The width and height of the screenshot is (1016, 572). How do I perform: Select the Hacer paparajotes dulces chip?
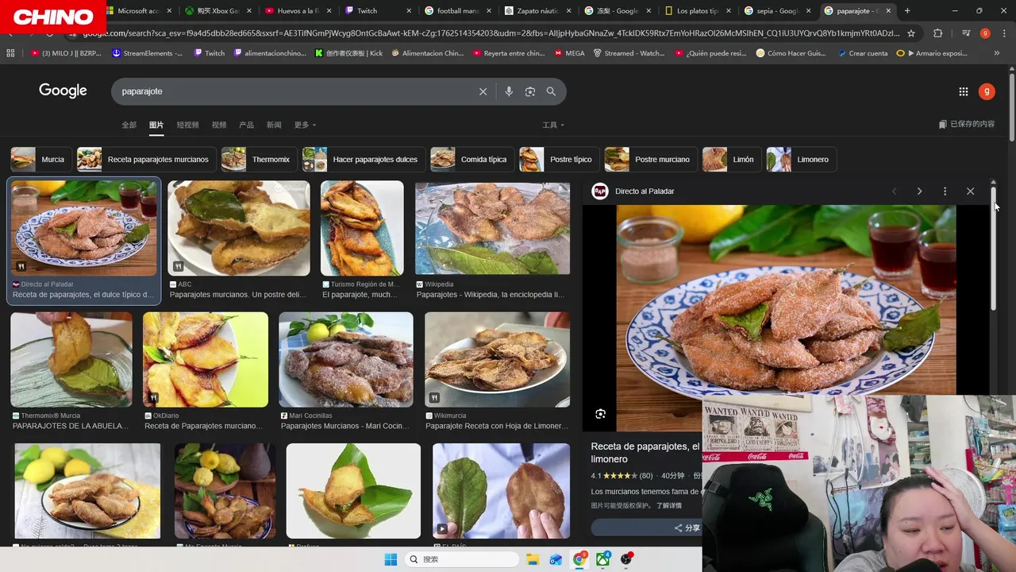pos(364,160)
